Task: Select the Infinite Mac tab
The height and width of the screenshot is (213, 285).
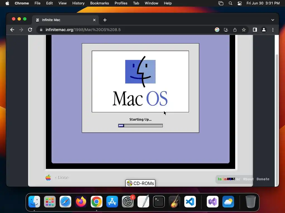Action: [65, 20]
